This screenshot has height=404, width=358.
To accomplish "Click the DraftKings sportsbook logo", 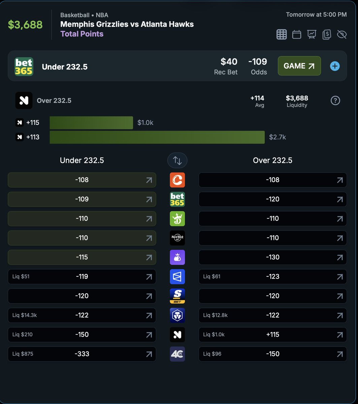I will point(177,219).
